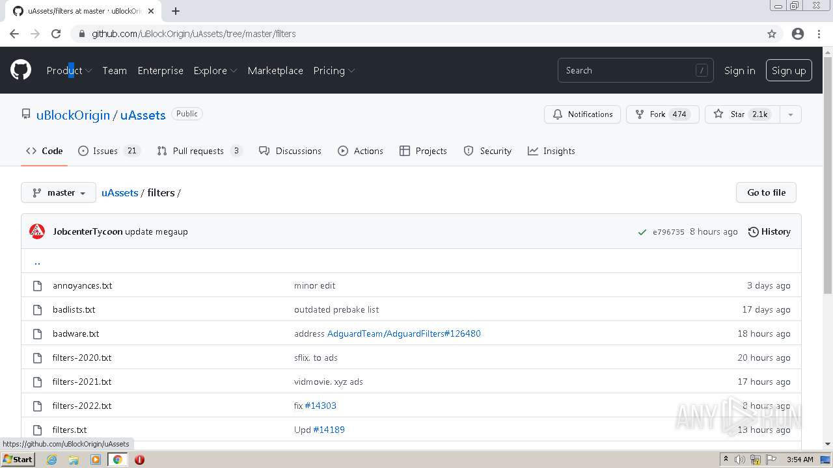This screenshot has width=833, height=468.
Task: Reload the page with refresh icon
Action: click(x=56, y=34)
